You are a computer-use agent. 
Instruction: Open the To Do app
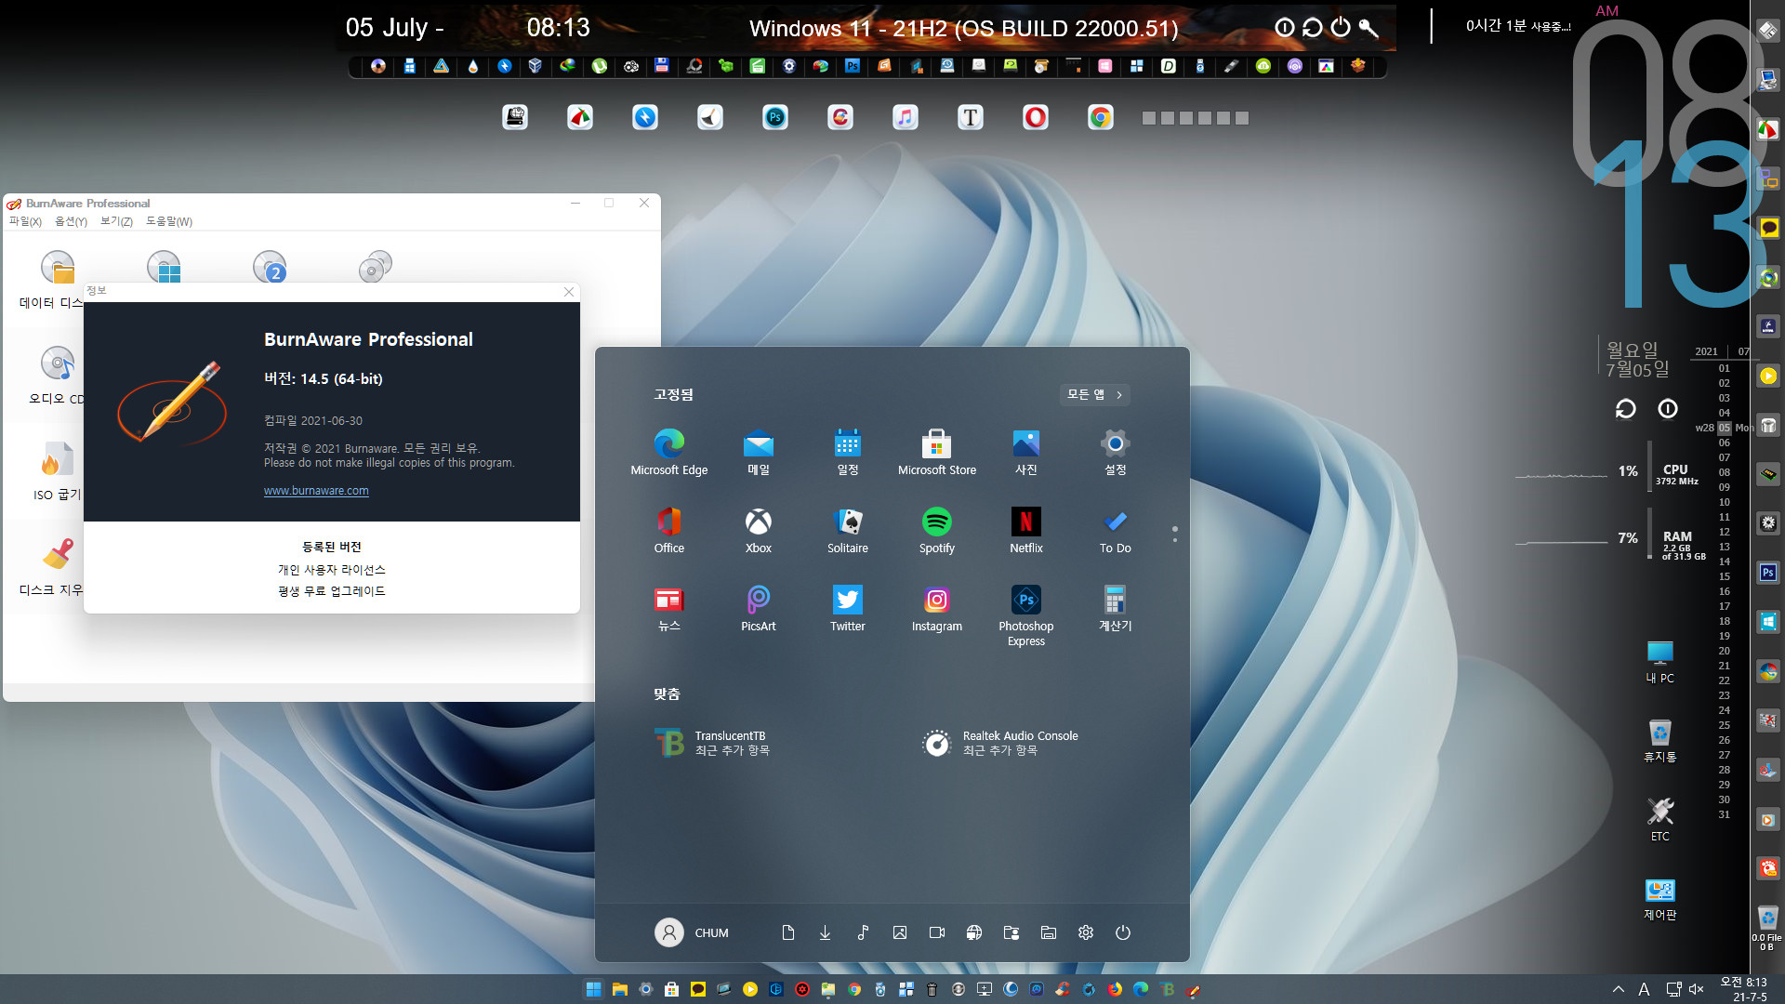click(x=1116, y=530)
